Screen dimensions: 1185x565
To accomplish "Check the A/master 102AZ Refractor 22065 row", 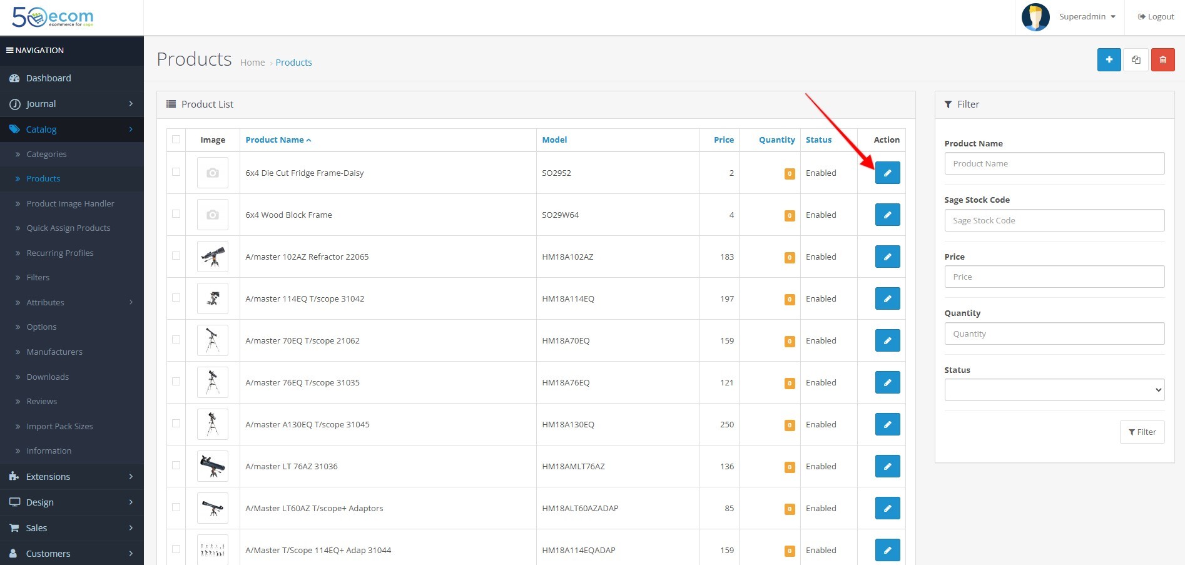I will 176,255.
